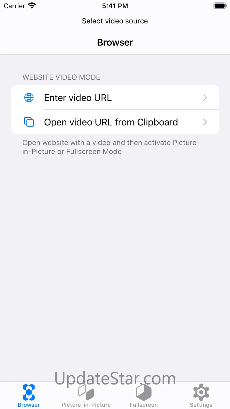
Task: Tap the battery indicator in the status bar
Action: coord(220,6)
